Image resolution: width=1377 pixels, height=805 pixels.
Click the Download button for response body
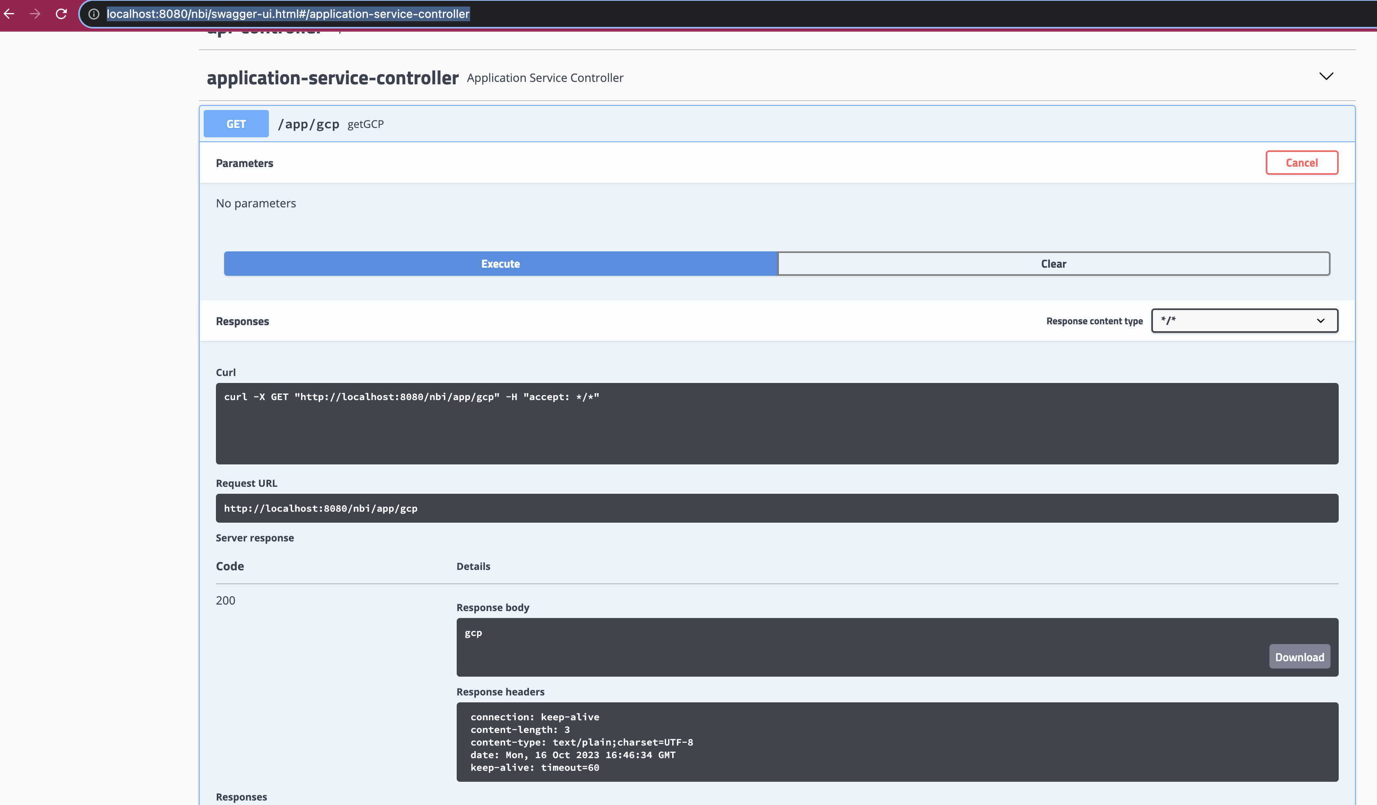coord(1300,656)
